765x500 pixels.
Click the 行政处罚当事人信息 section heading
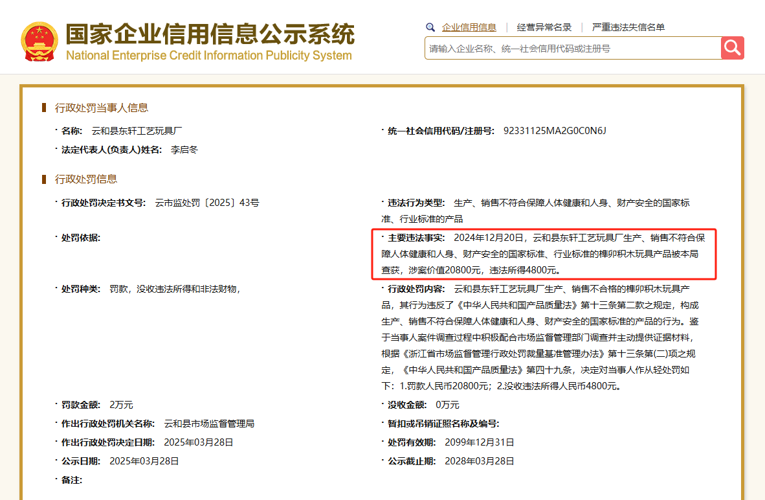(102, 108)
